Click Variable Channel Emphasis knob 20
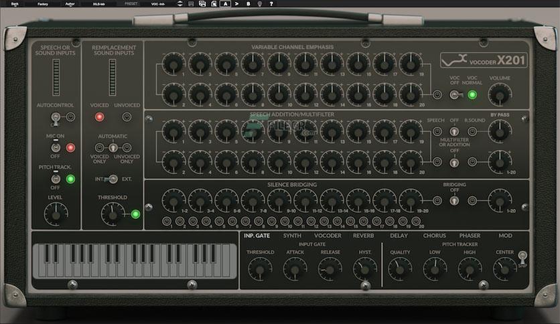The width and height of the screenshot is (560, 324). [411, 95]
